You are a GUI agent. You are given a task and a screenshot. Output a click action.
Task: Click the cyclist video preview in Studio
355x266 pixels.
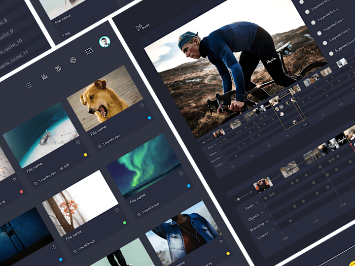click(236, 68)
